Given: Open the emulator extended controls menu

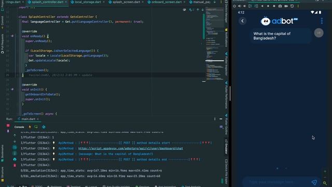Looking at the screenshot, I should pyautogui.click(x=298, y=6).
